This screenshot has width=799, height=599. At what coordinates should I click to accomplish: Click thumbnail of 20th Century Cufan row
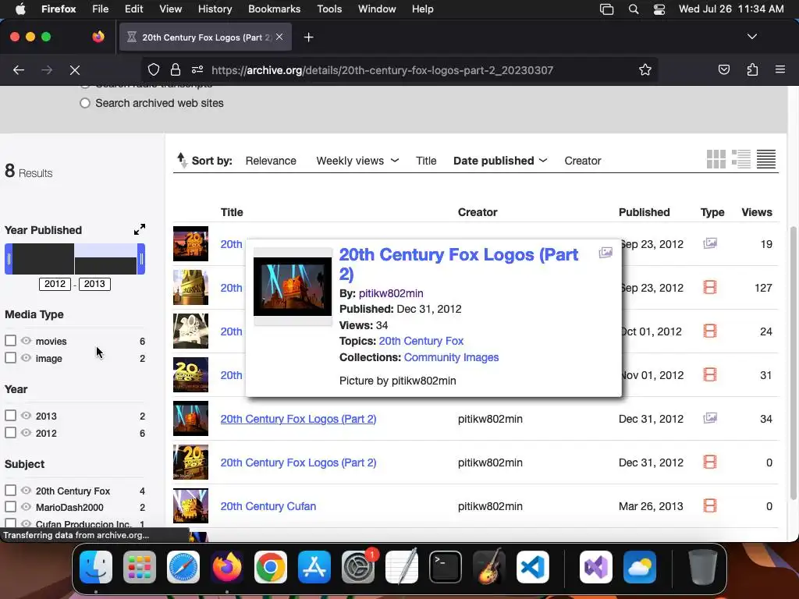click(190, 505)
